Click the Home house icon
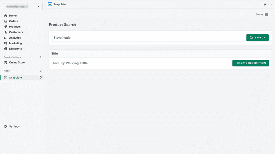 [6, 16]
